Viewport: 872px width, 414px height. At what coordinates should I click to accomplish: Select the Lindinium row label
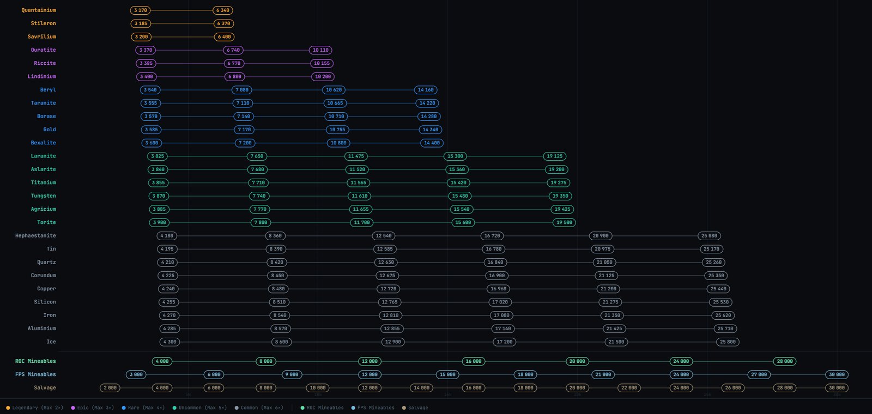point(42,77)
